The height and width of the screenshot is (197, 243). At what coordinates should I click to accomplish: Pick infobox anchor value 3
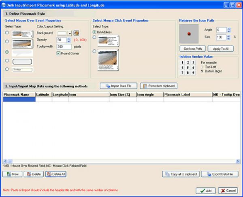click(x=193, y=63)
